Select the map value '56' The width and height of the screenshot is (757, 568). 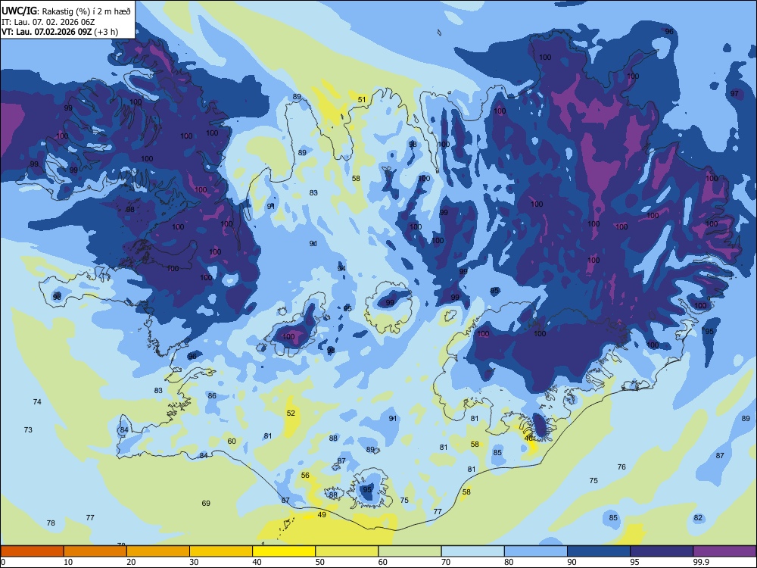pos(305,476)
